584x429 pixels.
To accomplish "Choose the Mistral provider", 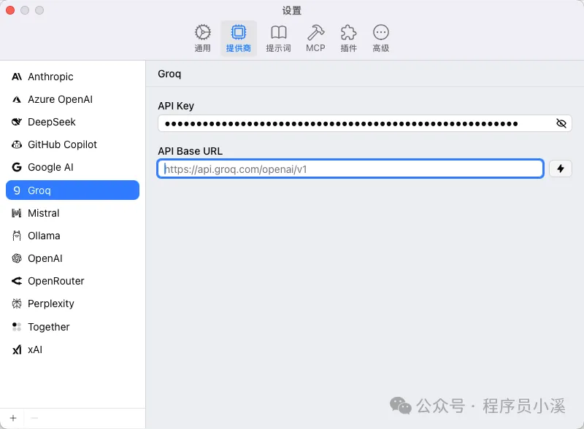I will point(72,213).
